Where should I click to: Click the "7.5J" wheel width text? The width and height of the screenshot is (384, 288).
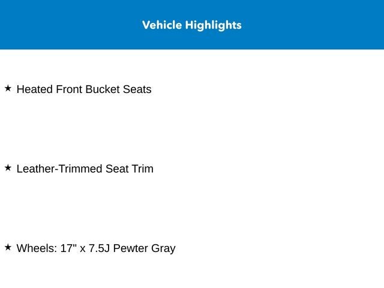click(99, 248)
